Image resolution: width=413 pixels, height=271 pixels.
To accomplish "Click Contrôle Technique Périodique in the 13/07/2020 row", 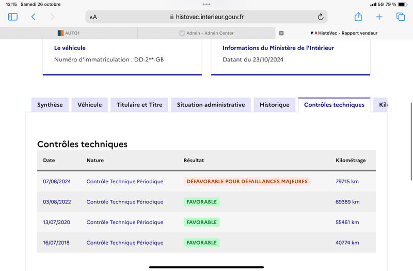I will (x=125, y=222).
